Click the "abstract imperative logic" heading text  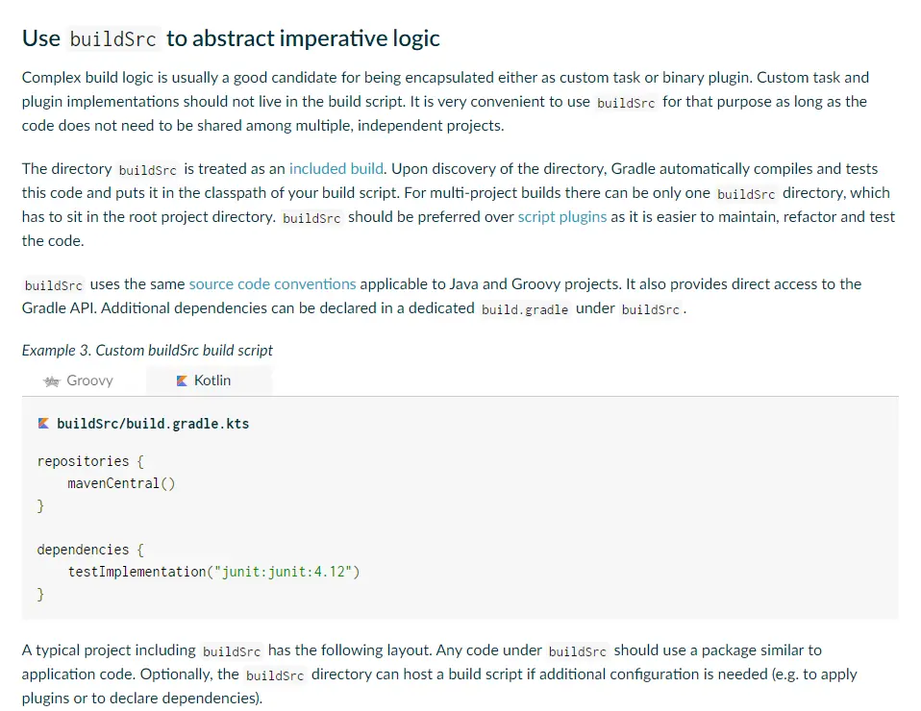(303, 38)
